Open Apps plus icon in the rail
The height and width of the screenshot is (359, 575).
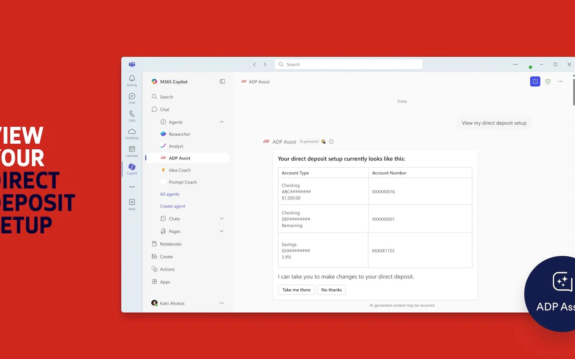pos(132,204)
